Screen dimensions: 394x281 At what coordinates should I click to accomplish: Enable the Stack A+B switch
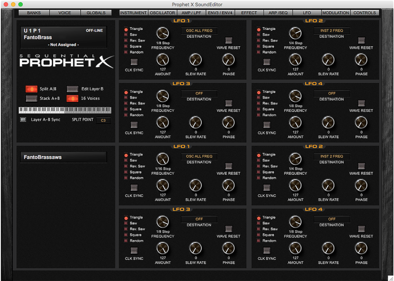32,98
